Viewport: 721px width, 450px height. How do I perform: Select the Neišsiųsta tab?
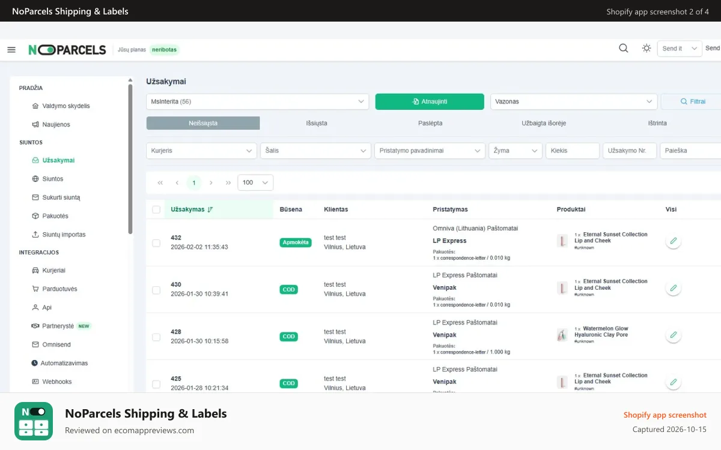point(203,123)
